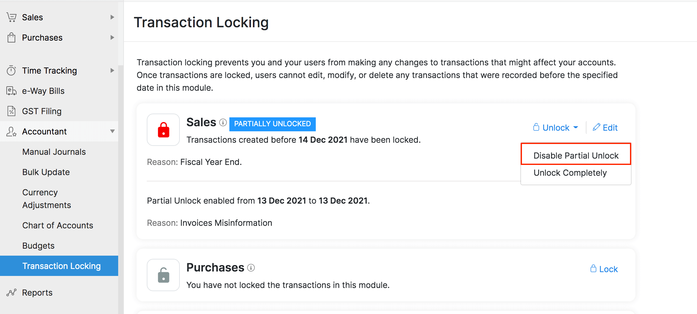Click the GST Filing document icon
697x314 pixels.
pyautogui.click(x=11, y=111)
